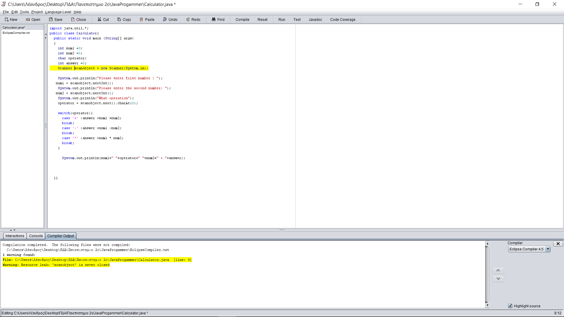Jump to next compiler error arrow

click(498, 279)
